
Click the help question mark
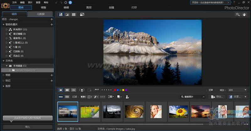pos(234,2)
